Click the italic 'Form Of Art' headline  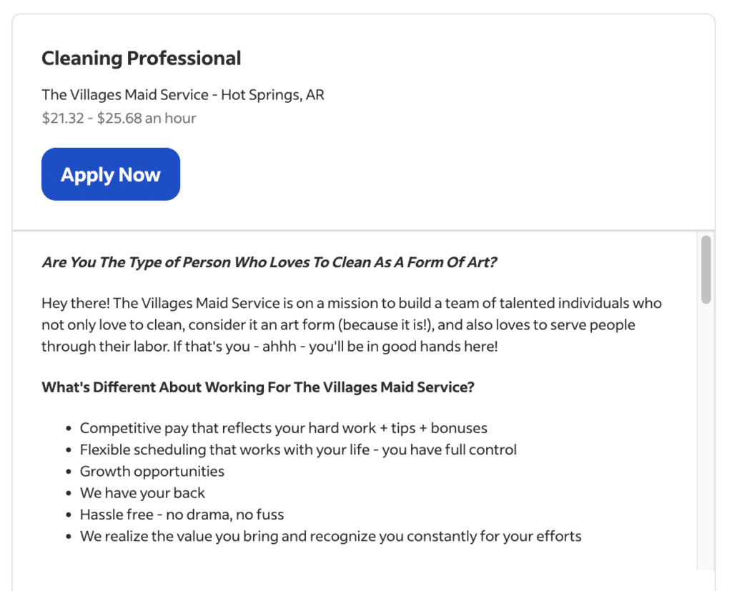pos(269,262)
